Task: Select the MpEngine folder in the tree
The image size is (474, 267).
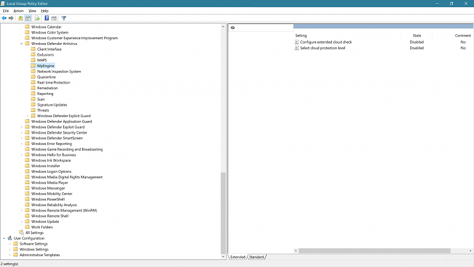Action: (x=46, y=66)
